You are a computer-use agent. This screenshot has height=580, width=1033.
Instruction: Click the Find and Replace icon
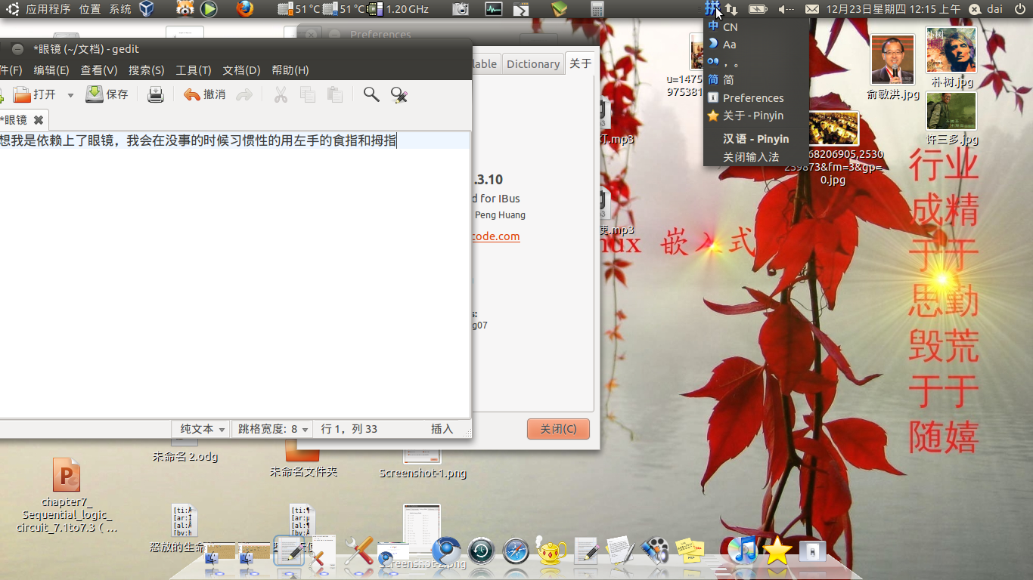tap(399, 94)
